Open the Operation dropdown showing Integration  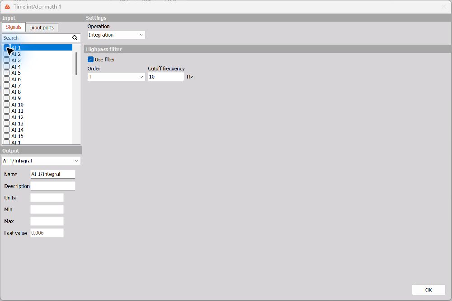pyautogui.click(x=116, y=35)
